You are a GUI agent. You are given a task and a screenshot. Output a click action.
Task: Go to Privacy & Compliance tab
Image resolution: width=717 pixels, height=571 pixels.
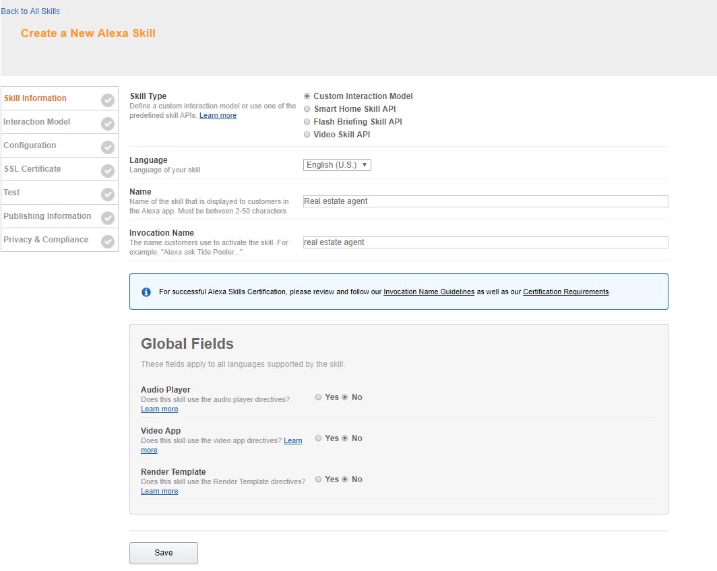pyautogui.click(x=59, y=240)
